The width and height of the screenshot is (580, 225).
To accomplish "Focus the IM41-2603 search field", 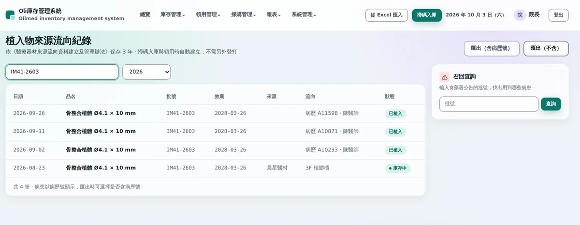I will 62,72.
